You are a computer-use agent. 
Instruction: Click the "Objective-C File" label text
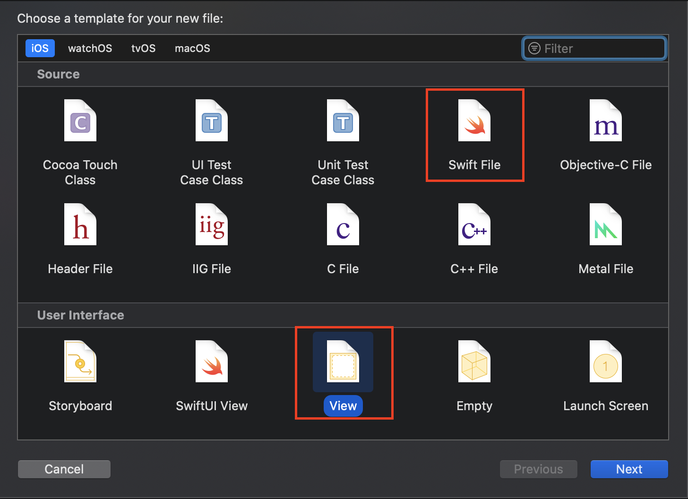[x=606, y=165]
